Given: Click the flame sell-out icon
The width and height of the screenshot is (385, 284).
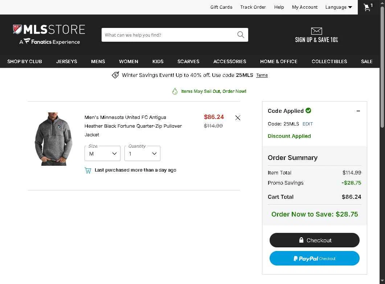Looking at the screenshot, I should (x=175, y=91).
